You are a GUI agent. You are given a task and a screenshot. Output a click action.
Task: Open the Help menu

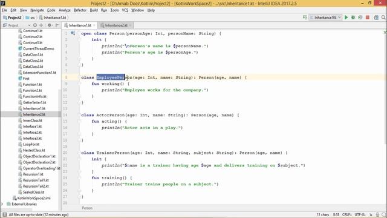(x=151, y=10)
